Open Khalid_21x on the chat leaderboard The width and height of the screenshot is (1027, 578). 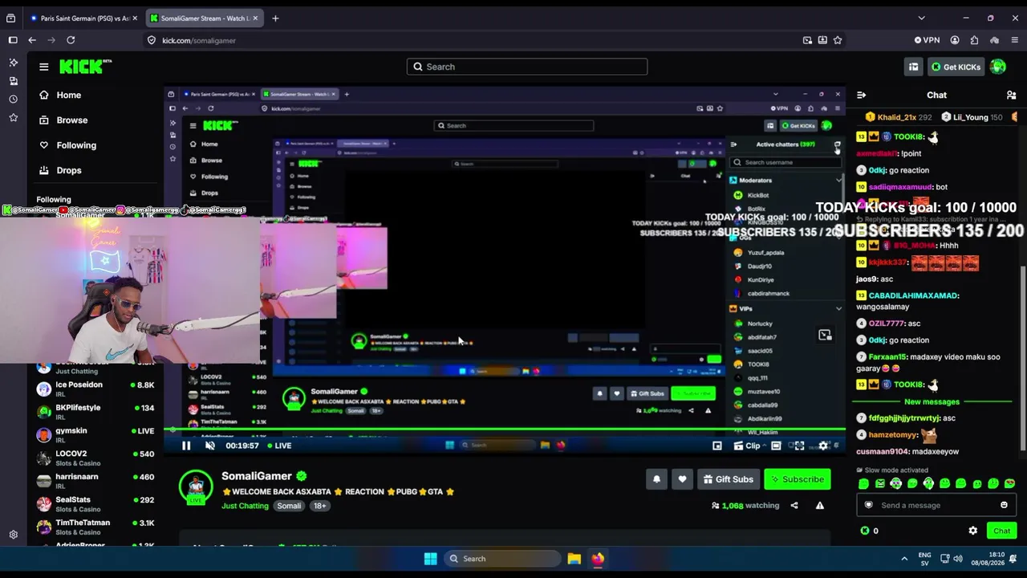pyautogui.click(x=897, y=117)
